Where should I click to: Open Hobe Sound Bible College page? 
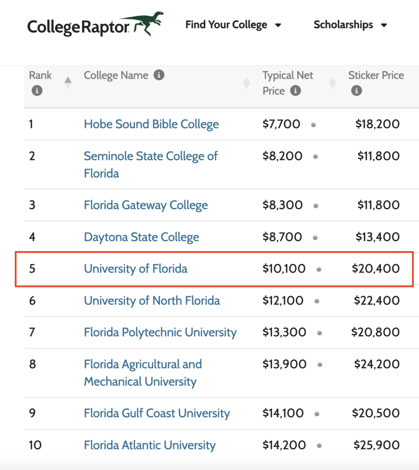151,124
